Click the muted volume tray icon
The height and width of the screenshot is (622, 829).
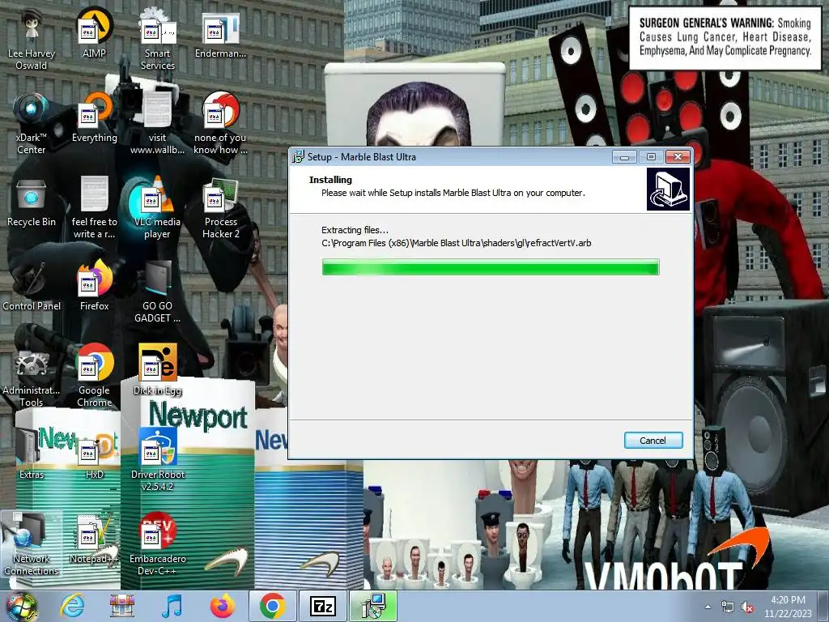pyautogui.click(x=747, y=607)
